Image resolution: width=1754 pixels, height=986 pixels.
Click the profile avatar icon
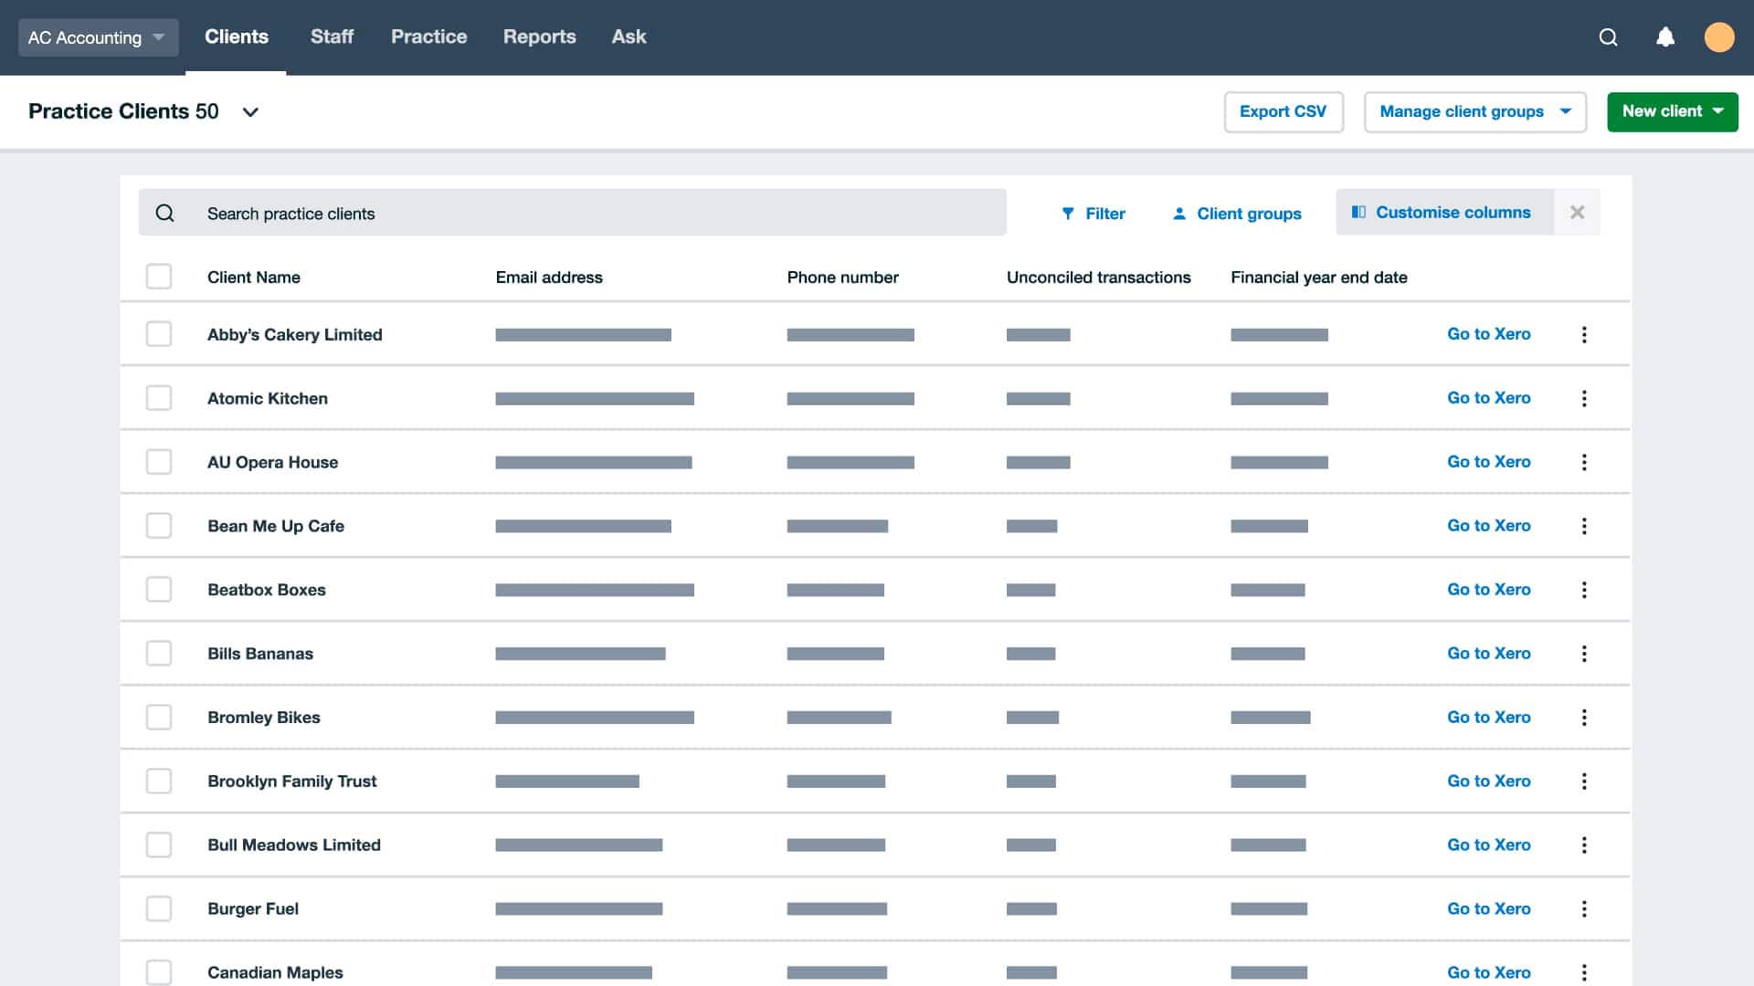1722,37
